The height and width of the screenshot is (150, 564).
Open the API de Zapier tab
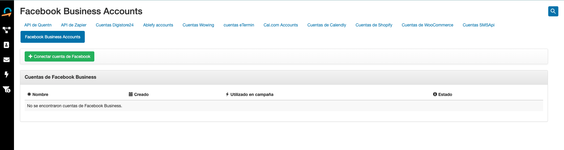(73, 25)
